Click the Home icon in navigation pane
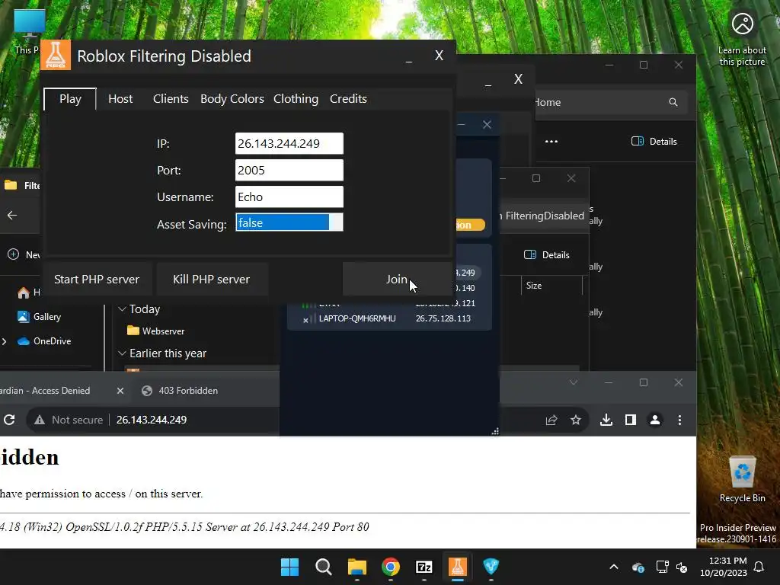 [24, 292]
